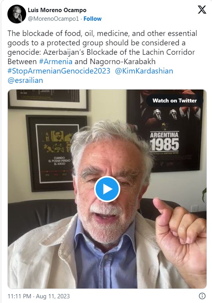This screenshot has width=212, height=303.
Task: Click the Watch on Twitter button
Action: (175, 100)
